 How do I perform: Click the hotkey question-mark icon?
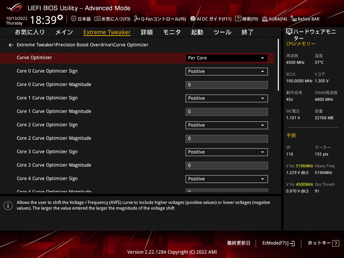click(x=336, y=243)
